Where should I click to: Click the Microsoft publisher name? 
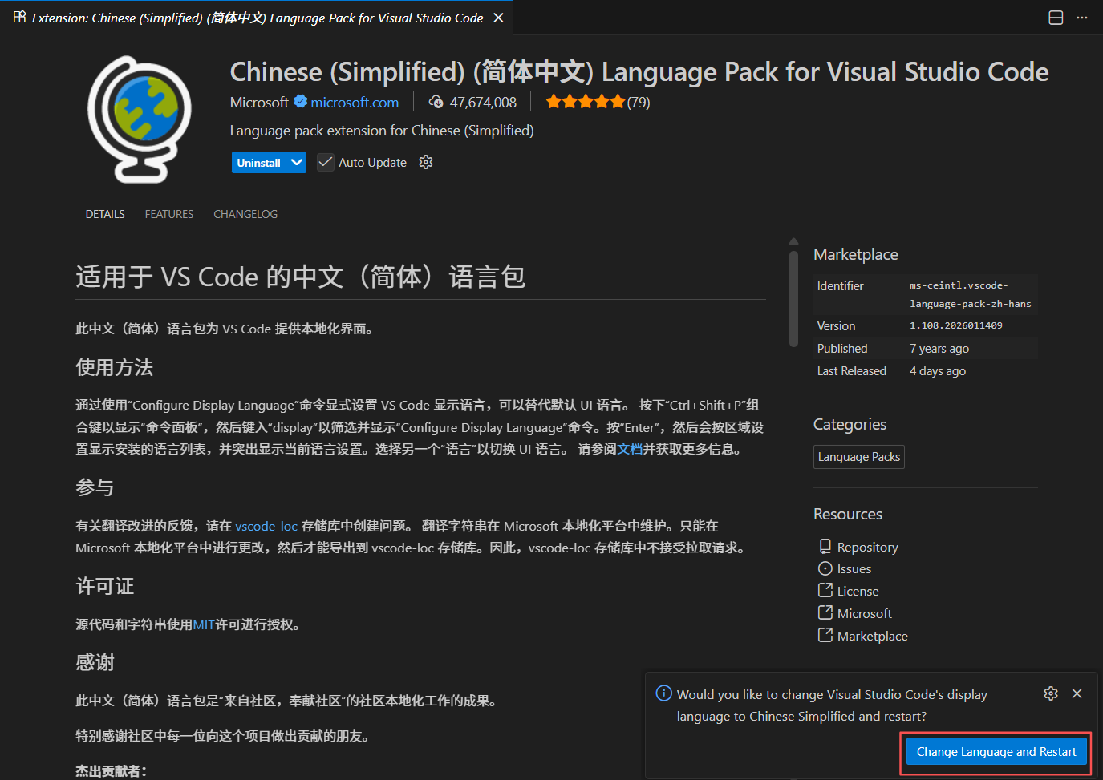259,102
